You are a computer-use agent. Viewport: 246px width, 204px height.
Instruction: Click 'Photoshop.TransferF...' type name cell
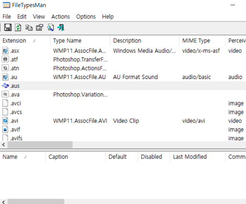80,59
